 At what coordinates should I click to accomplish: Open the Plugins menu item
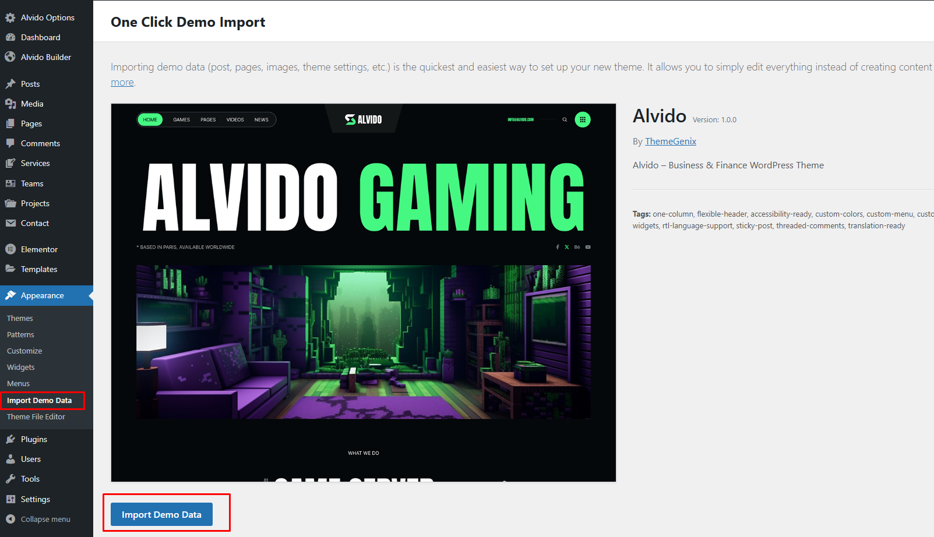pos(47,439)
